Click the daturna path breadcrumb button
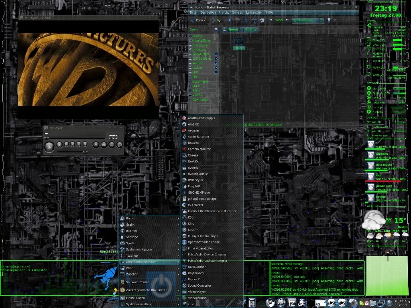 coord(249,30)
